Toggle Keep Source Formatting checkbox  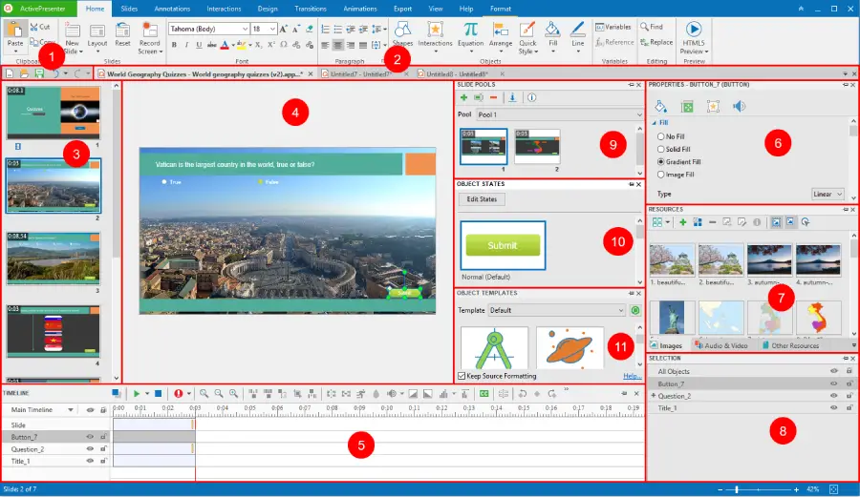(x=462, y=376)
